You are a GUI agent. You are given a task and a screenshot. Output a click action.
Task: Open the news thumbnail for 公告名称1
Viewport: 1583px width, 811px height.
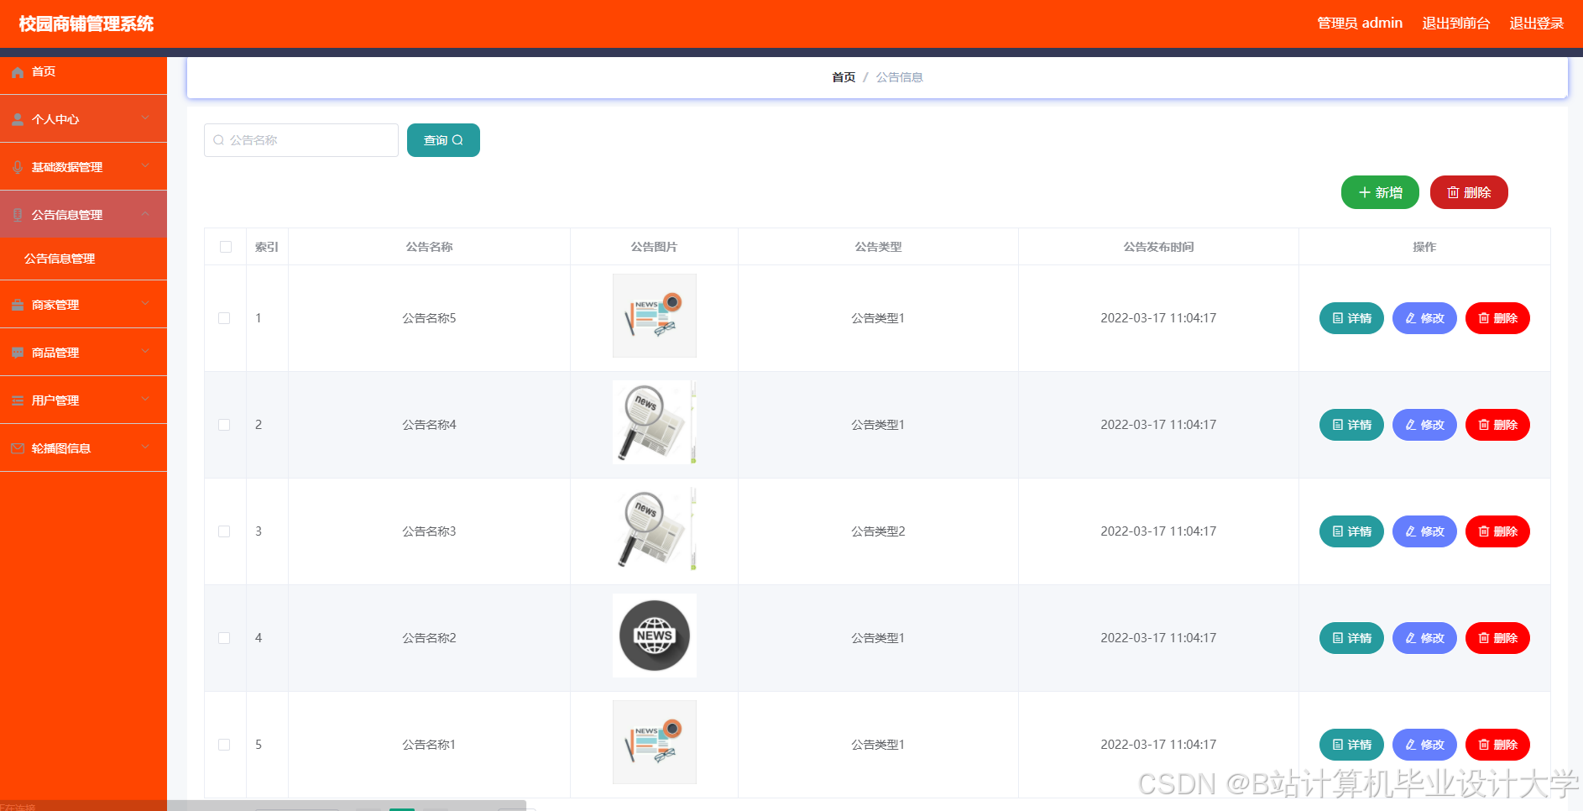[655, 742]
